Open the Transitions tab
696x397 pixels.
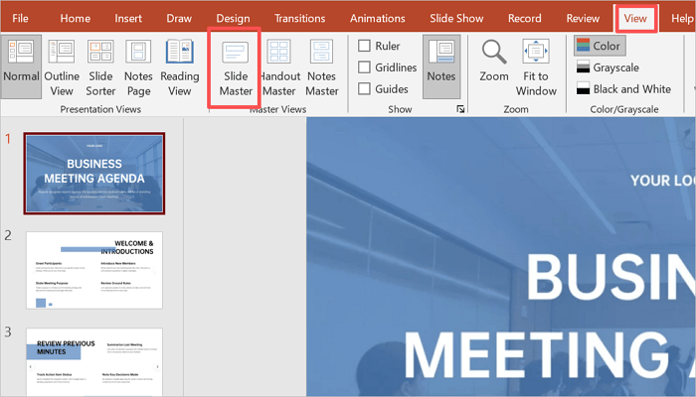(x=299, y=18)
